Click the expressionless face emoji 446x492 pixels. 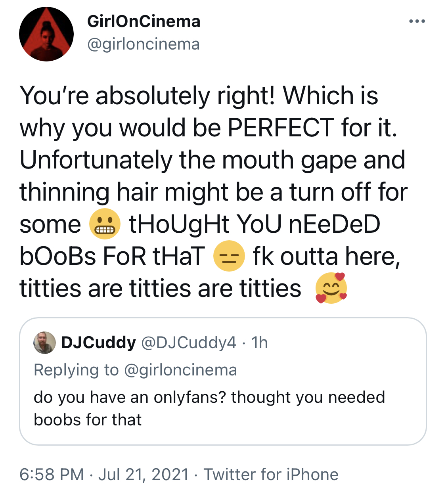click(x=229, y=256)
